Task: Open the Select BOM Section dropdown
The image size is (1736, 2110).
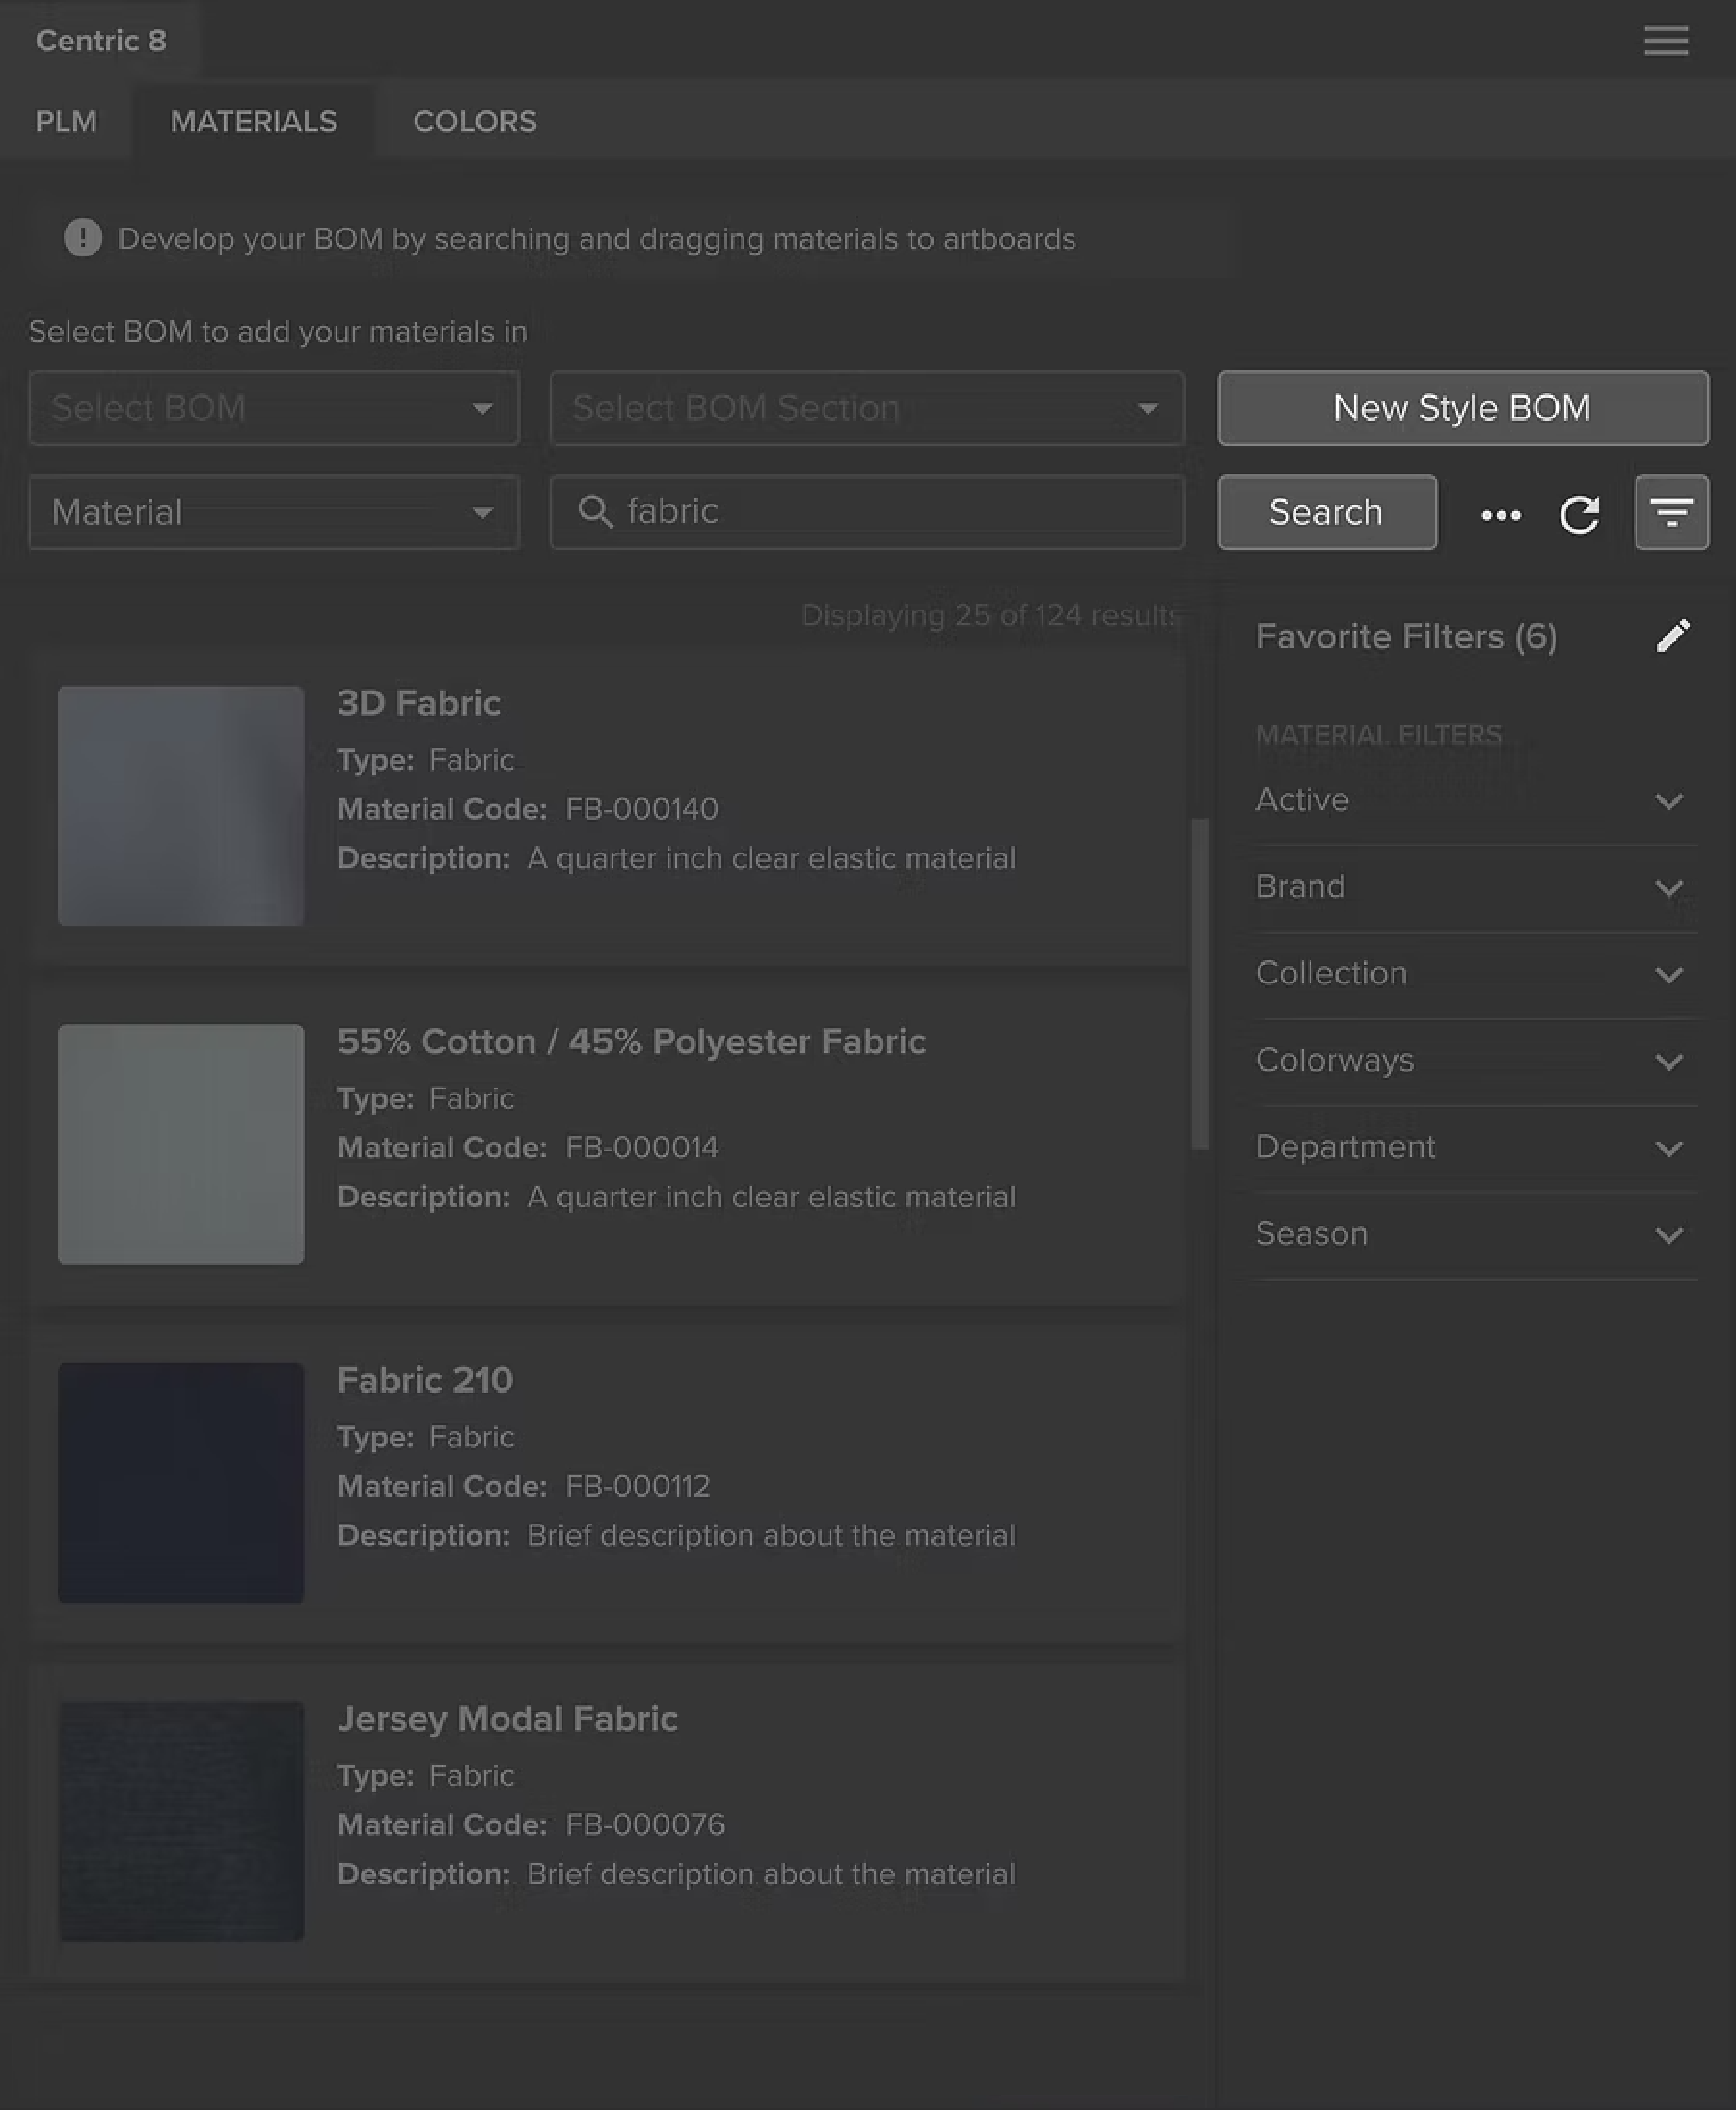Action: pos(866,408)
